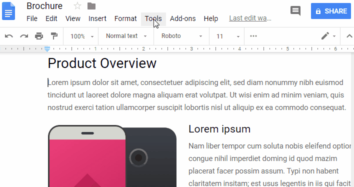Click the redo arrow icon

tap(24, 36)
